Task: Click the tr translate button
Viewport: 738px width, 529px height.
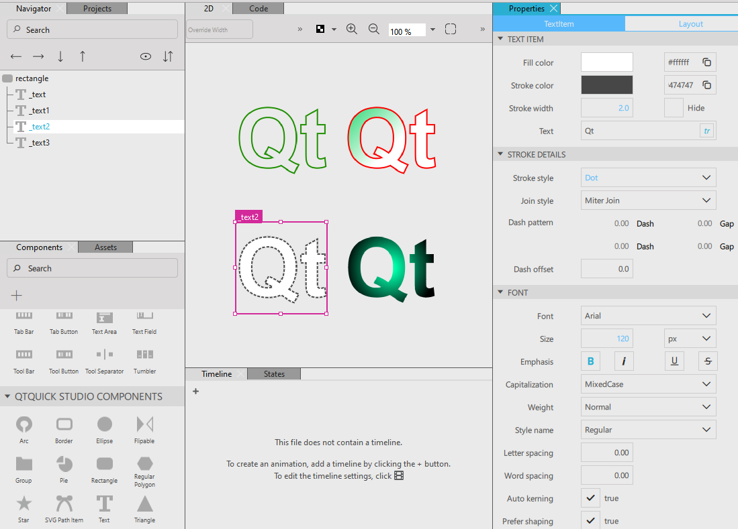Action: (x=706, y=131)
